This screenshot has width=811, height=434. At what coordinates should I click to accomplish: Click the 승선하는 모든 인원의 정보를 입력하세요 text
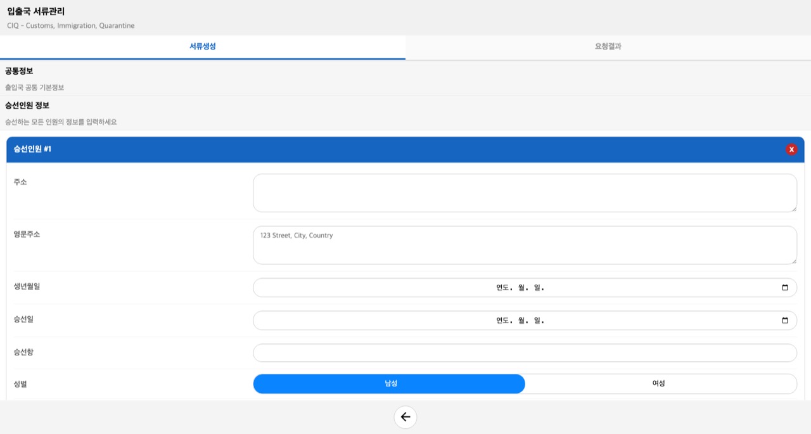[x=61, y=122]
